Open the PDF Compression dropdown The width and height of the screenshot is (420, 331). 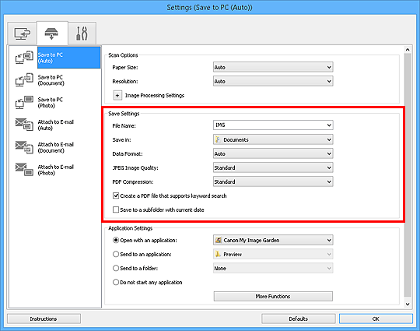point(273,181)
